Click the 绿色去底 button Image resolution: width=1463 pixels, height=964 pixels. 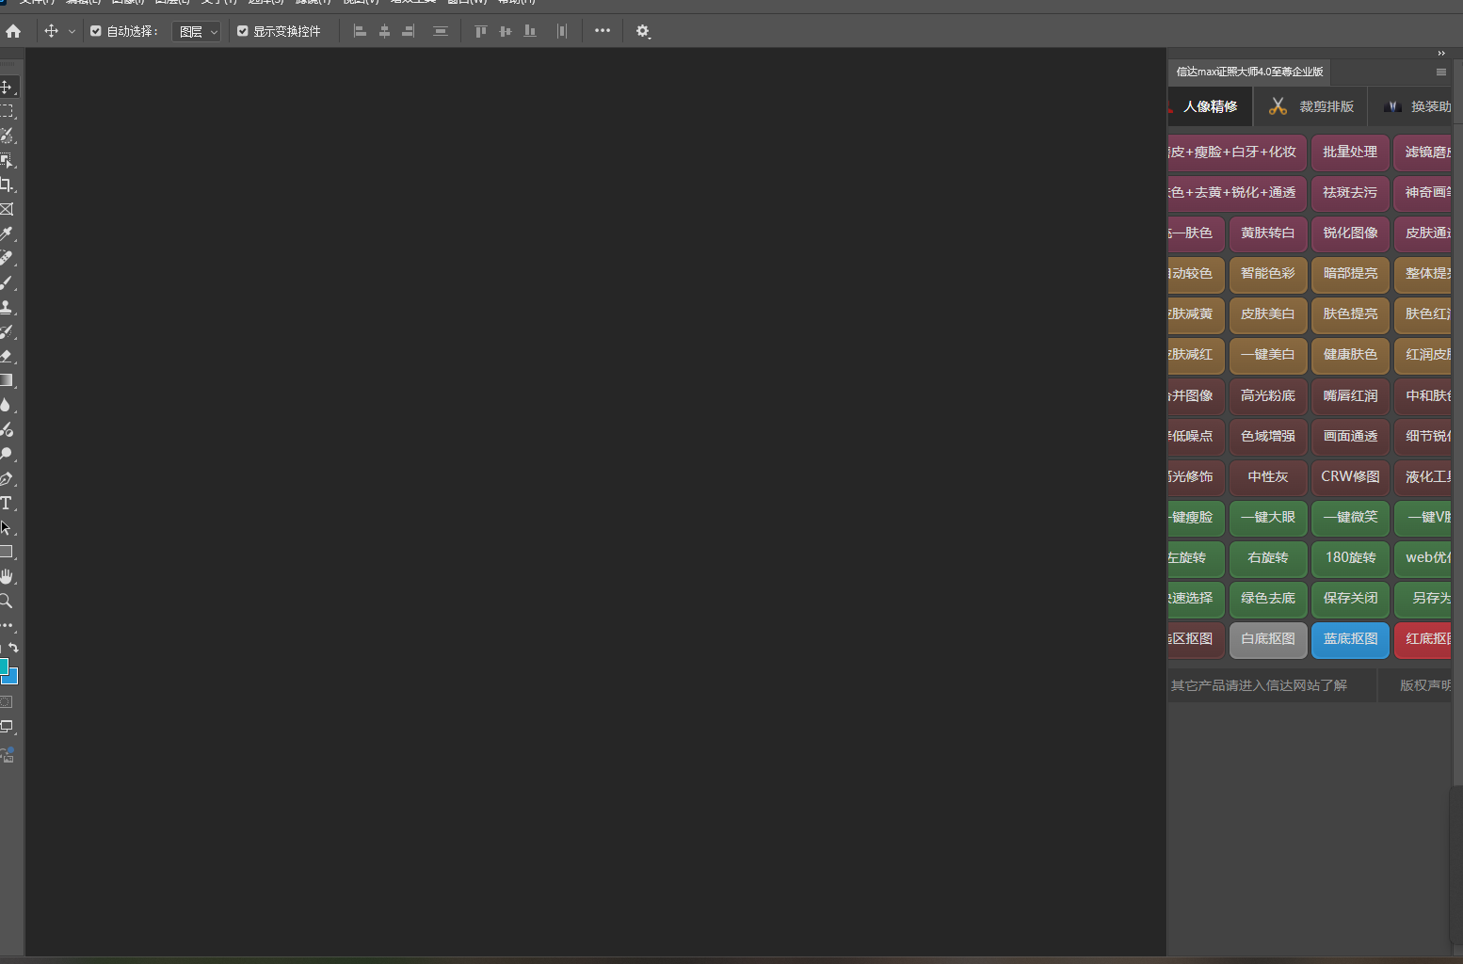click(x=1268, y=598)
